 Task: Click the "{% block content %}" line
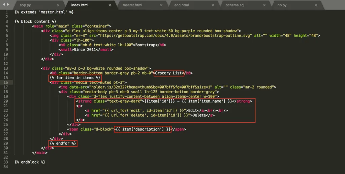click(x=35, y=21)
